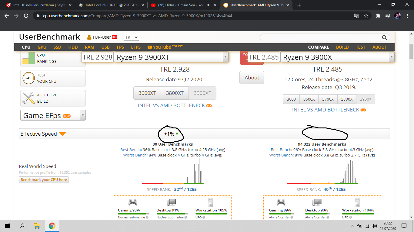Open left INTEL VS AMD BOTTLENECK link
Screen dimensions: 414x232
175,105
